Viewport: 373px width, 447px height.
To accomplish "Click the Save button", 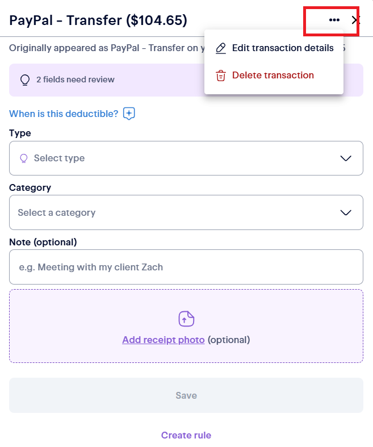I will click(x=186, y=395).
